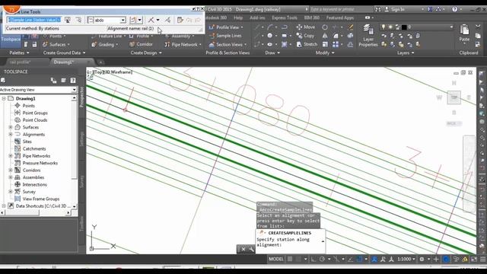Click the Customization menu icon in status bar

coord(482,259)
